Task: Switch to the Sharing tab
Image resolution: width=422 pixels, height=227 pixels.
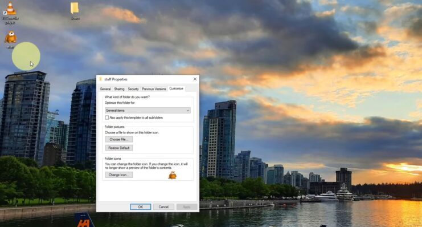Action: (119, 89)
